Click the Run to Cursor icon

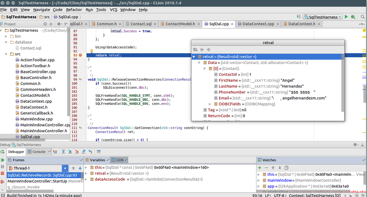click(91, 152)
